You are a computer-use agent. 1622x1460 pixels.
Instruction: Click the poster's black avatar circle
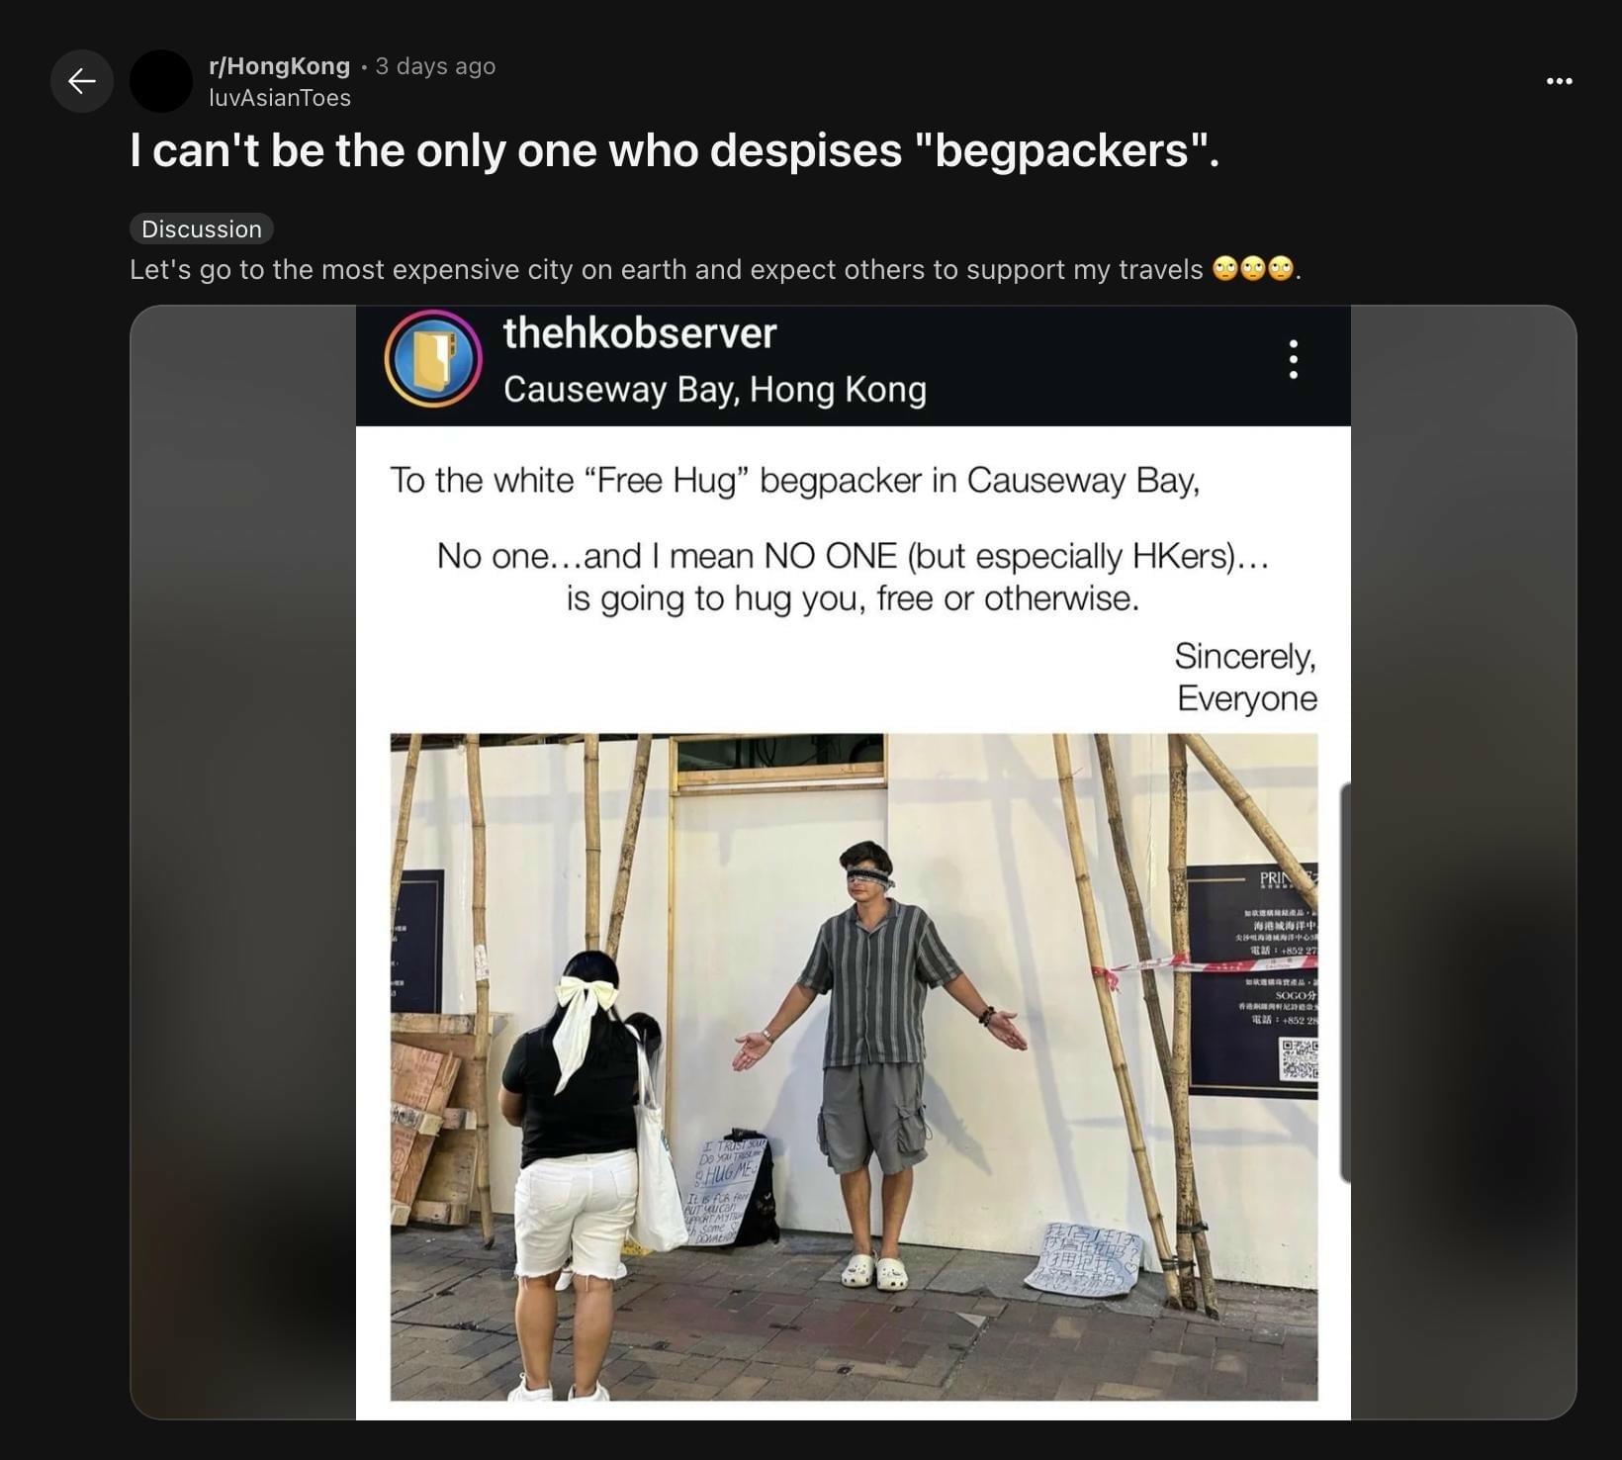(x=161, y=80)
